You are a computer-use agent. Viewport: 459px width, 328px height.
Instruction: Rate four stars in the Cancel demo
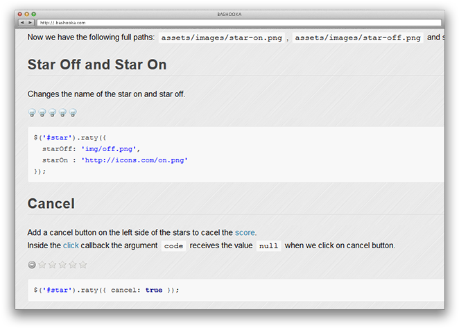(73, 265)
